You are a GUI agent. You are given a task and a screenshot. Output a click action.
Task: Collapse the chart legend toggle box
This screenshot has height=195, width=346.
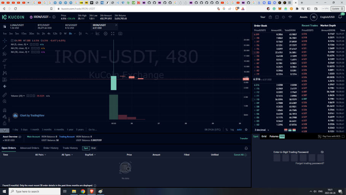[12, 41]
